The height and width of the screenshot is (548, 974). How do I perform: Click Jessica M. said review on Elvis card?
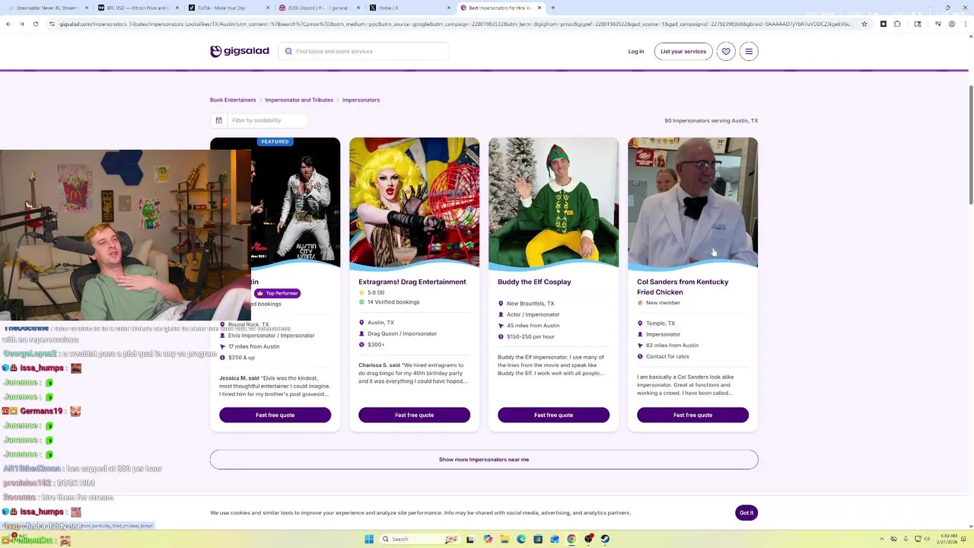coord(275,386)
